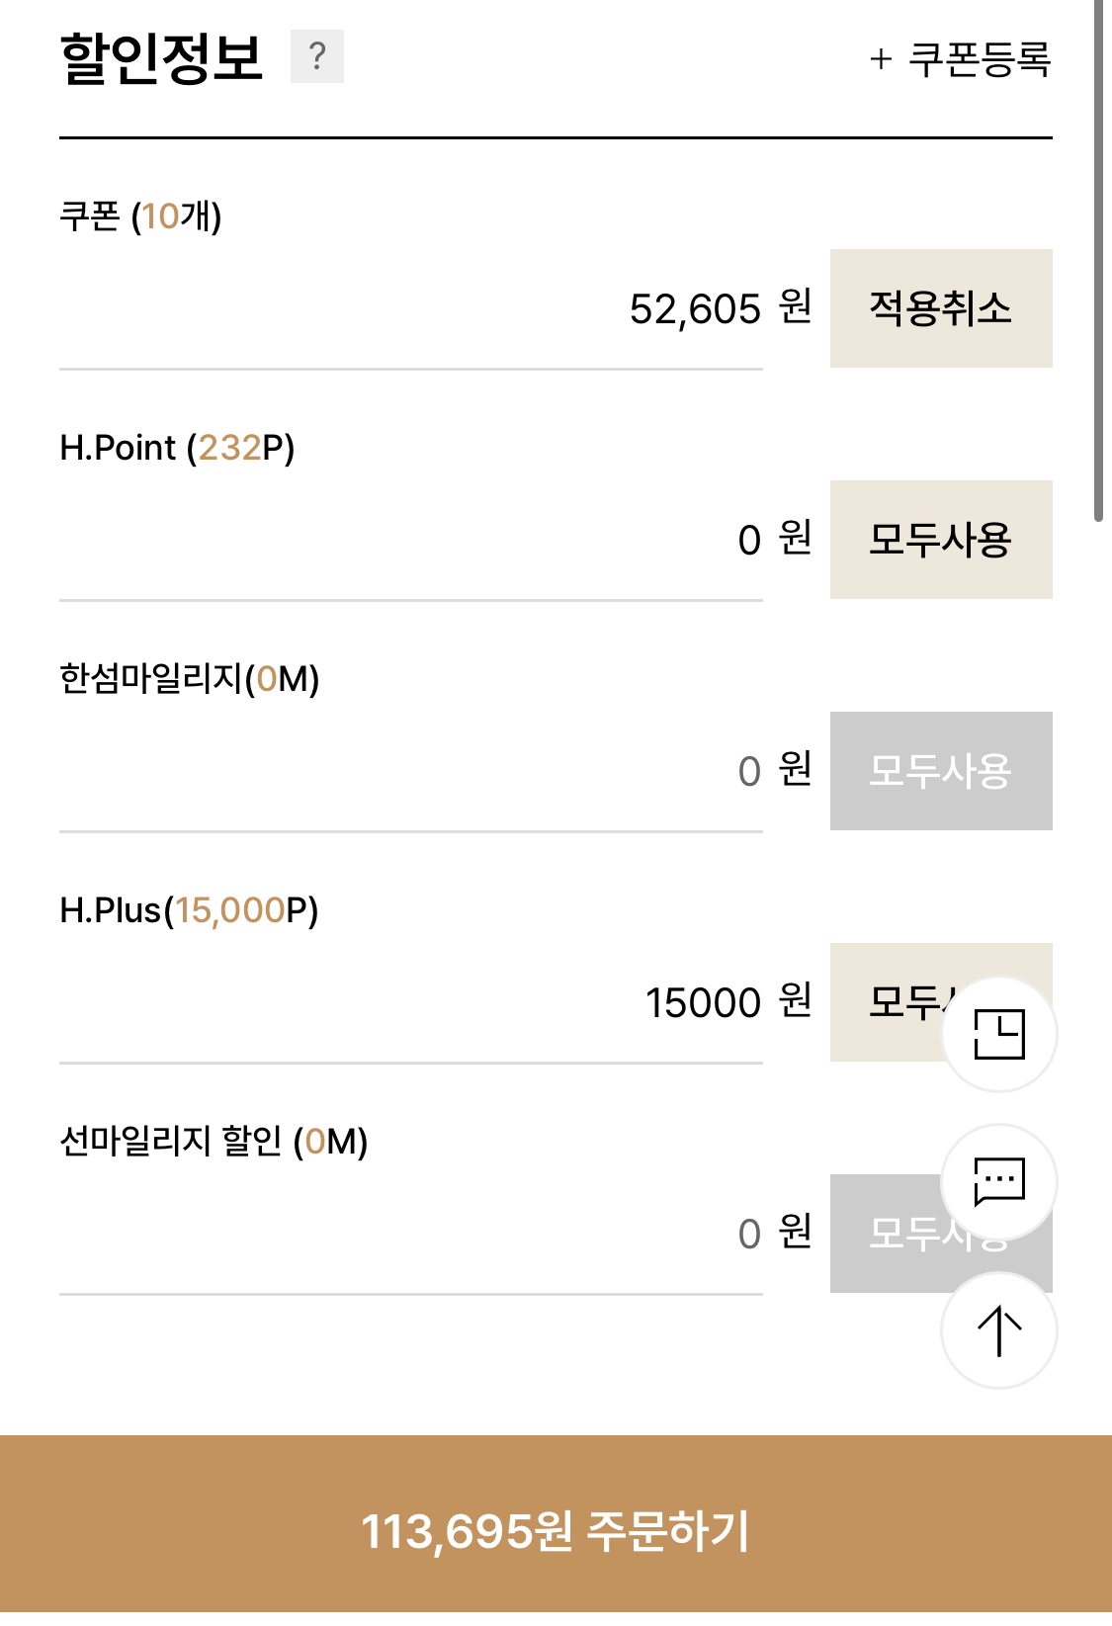Focus the H.Point amount input field
The height and width of the screenshot is (1626, 1112).
click(410, 541)
